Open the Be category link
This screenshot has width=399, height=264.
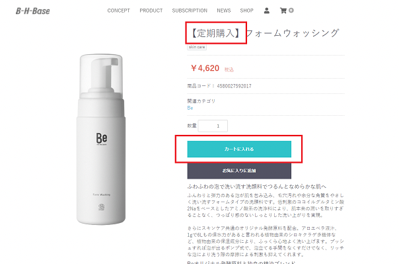coord(190,108)
